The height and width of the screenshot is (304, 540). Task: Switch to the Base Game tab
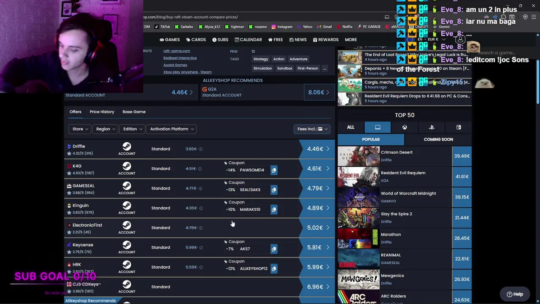[x=134, y=112]
